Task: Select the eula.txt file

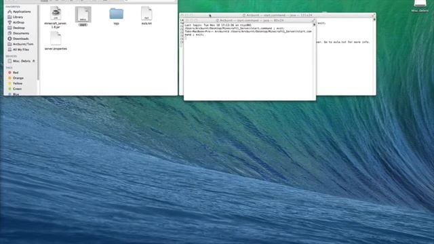Action: pyautogui.click(x=146, y=16)
